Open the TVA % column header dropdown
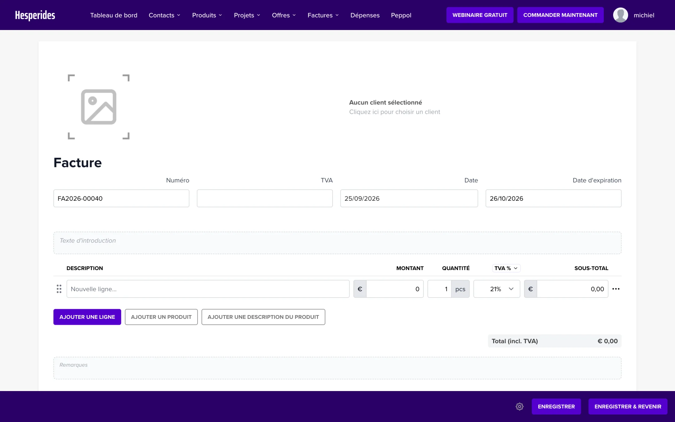The height and width of the screenshot is (422, 675). click(x=506, y=268)
